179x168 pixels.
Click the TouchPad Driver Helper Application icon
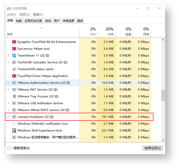point(14,76)
